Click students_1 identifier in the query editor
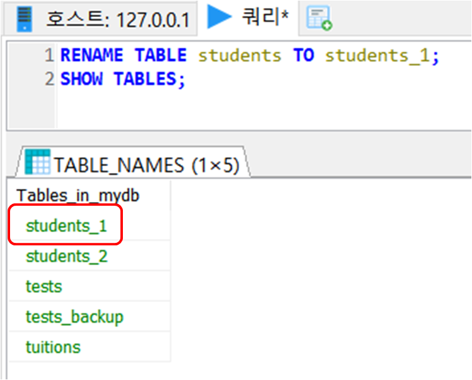 (x=377, y=56)
